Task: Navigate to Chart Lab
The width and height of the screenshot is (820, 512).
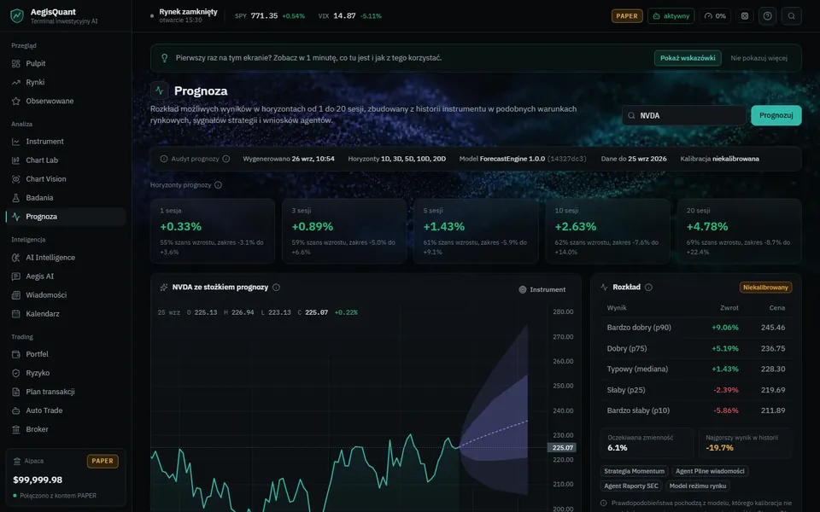Action: 66,160
